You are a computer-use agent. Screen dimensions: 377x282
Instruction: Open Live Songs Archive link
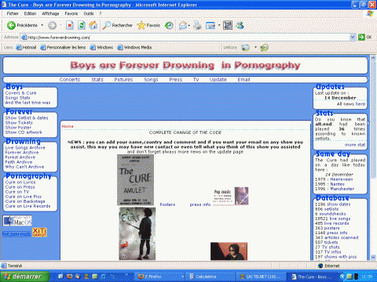coord(25,148)
